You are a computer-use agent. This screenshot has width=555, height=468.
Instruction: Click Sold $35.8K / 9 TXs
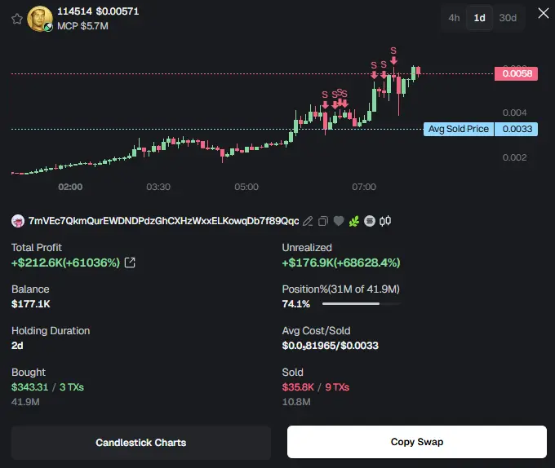(316, 387)
